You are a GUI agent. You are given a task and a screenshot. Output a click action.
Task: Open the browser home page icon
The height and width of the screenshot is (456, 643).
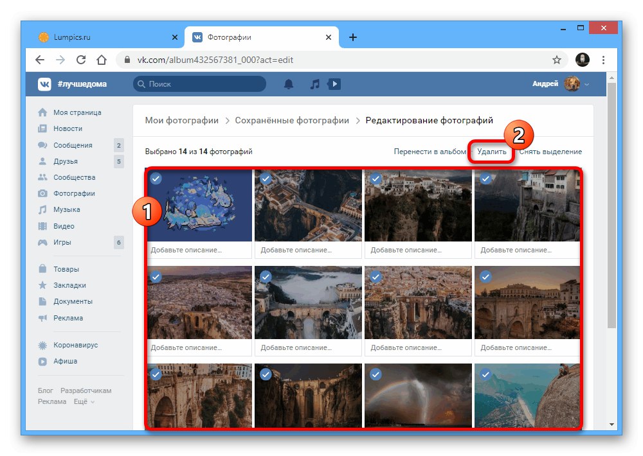click(102, 60)
